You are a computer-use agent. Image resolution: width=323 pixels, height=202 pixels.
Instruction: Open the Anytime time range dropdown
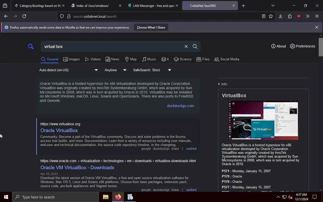click(115, 70)
